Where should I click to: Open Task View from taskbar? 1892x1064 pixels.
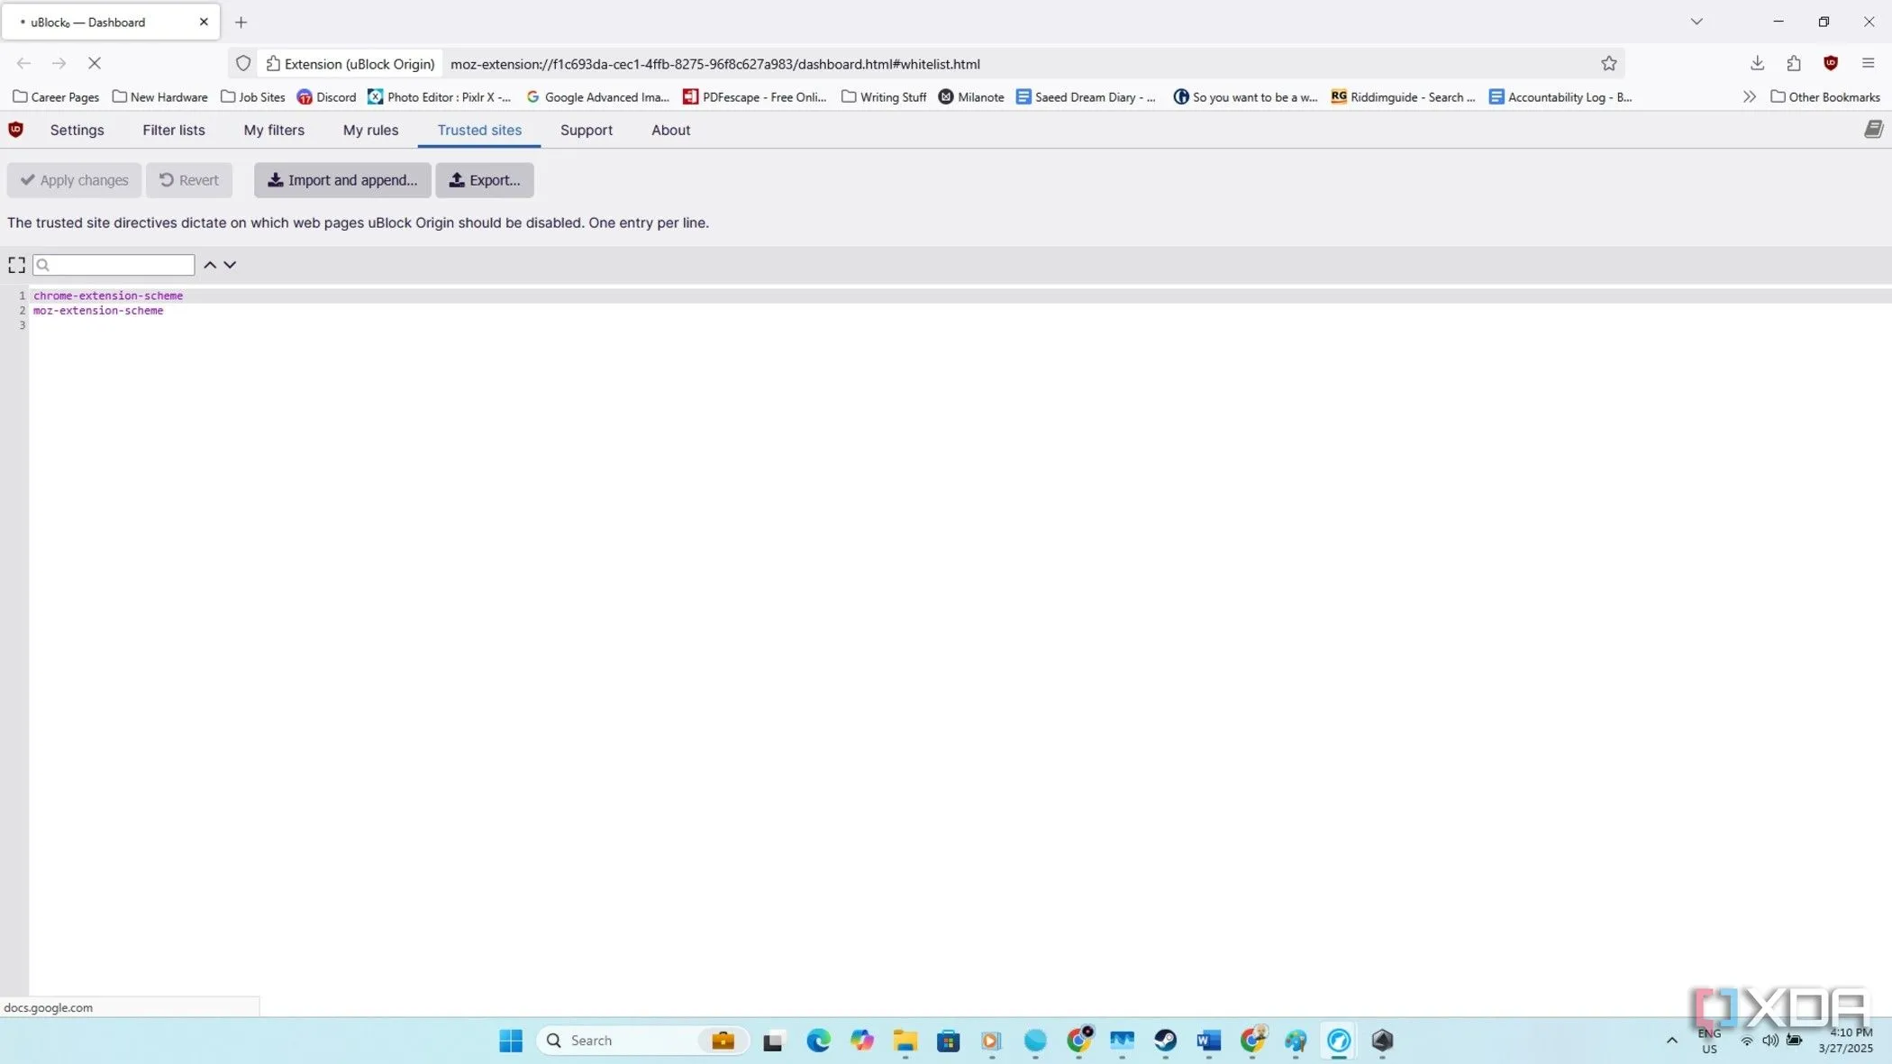(x=773, y=1041)
